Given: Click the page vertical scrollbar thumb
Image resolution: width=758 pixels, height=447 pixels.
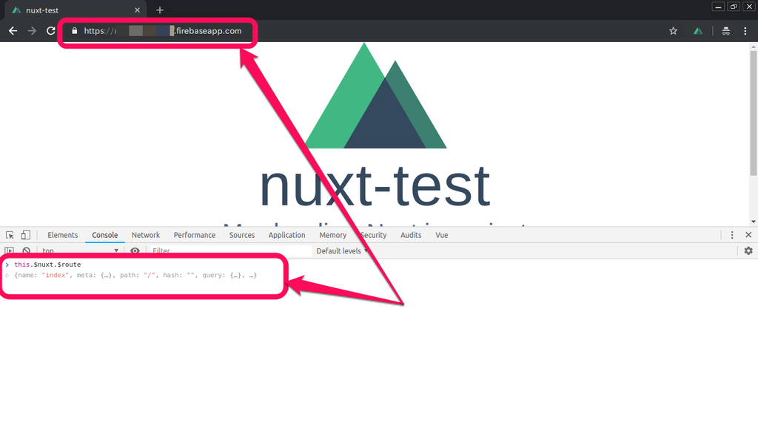Looking at the screenshot, I should point(753,112).
